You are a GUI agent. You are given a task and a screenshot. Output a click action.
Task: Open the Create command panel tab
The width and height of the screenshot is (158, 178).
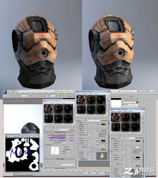tap(123, 99)
